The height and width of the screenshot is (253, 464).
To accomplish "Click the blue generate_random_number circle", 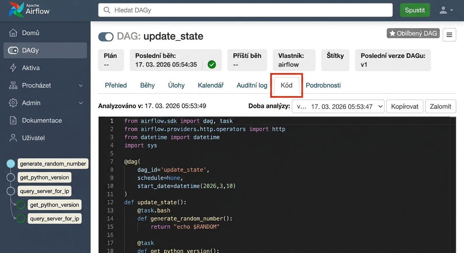I will click(11, 164).
